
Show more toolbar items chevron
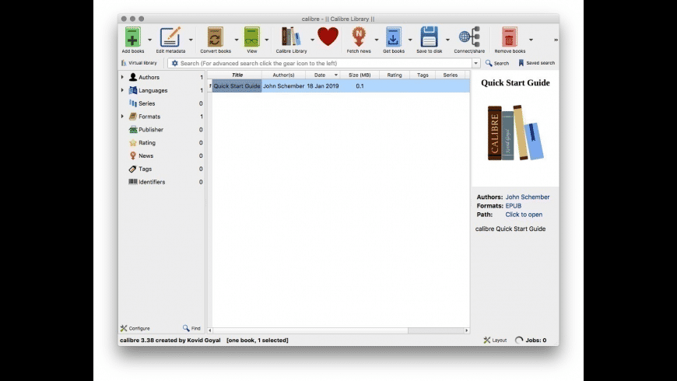[x=556, y=40]
